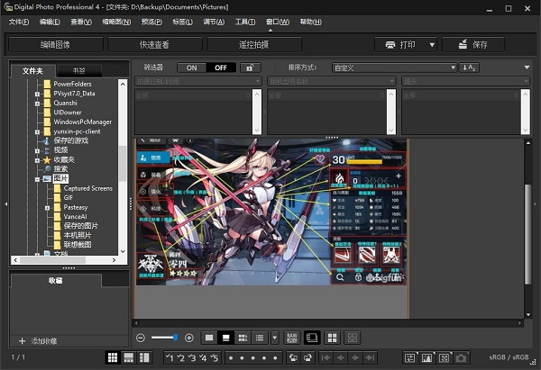Apply rating 1 checkmark to the image
Image resolution: width=541 pixels, height=370 pixels.
[x=169, y=357]
